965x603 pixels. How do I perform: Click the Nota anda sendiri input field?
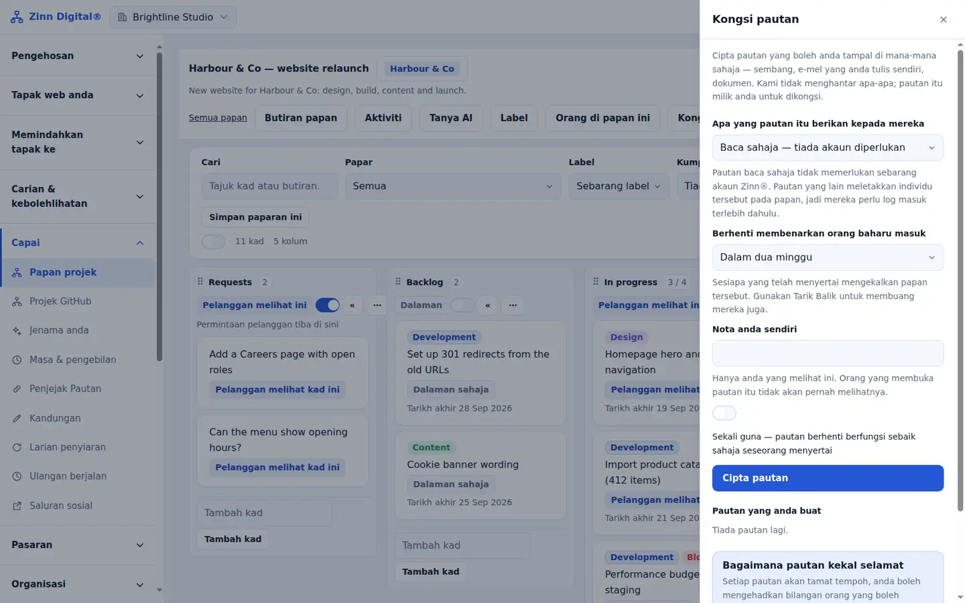[828, 354]
